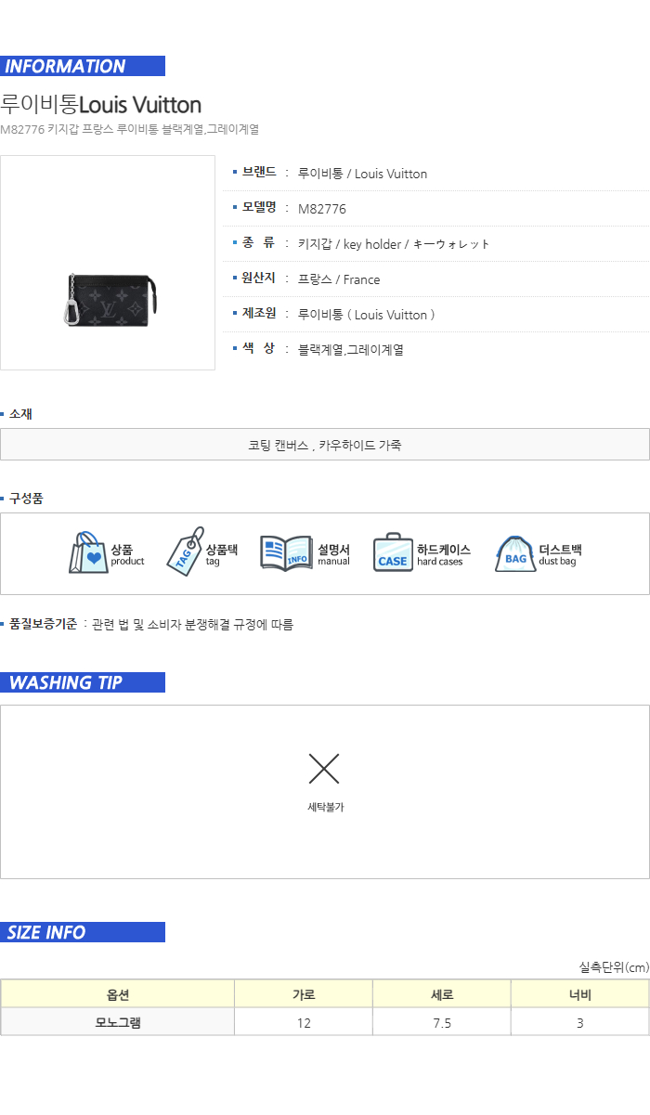Click the material box coated canvas text
Image resolution: width=650 pixels, height=1115 pixels.
click(325, 445)
